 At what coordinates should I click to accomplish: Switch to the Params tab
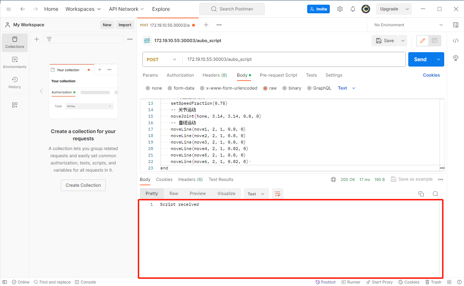[150, 75]
